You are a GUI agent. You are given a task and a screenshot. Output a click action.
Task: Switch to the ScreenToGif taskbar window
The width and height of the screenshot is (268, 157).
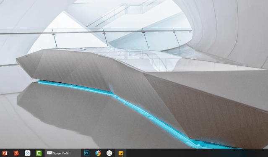[63, 153]
